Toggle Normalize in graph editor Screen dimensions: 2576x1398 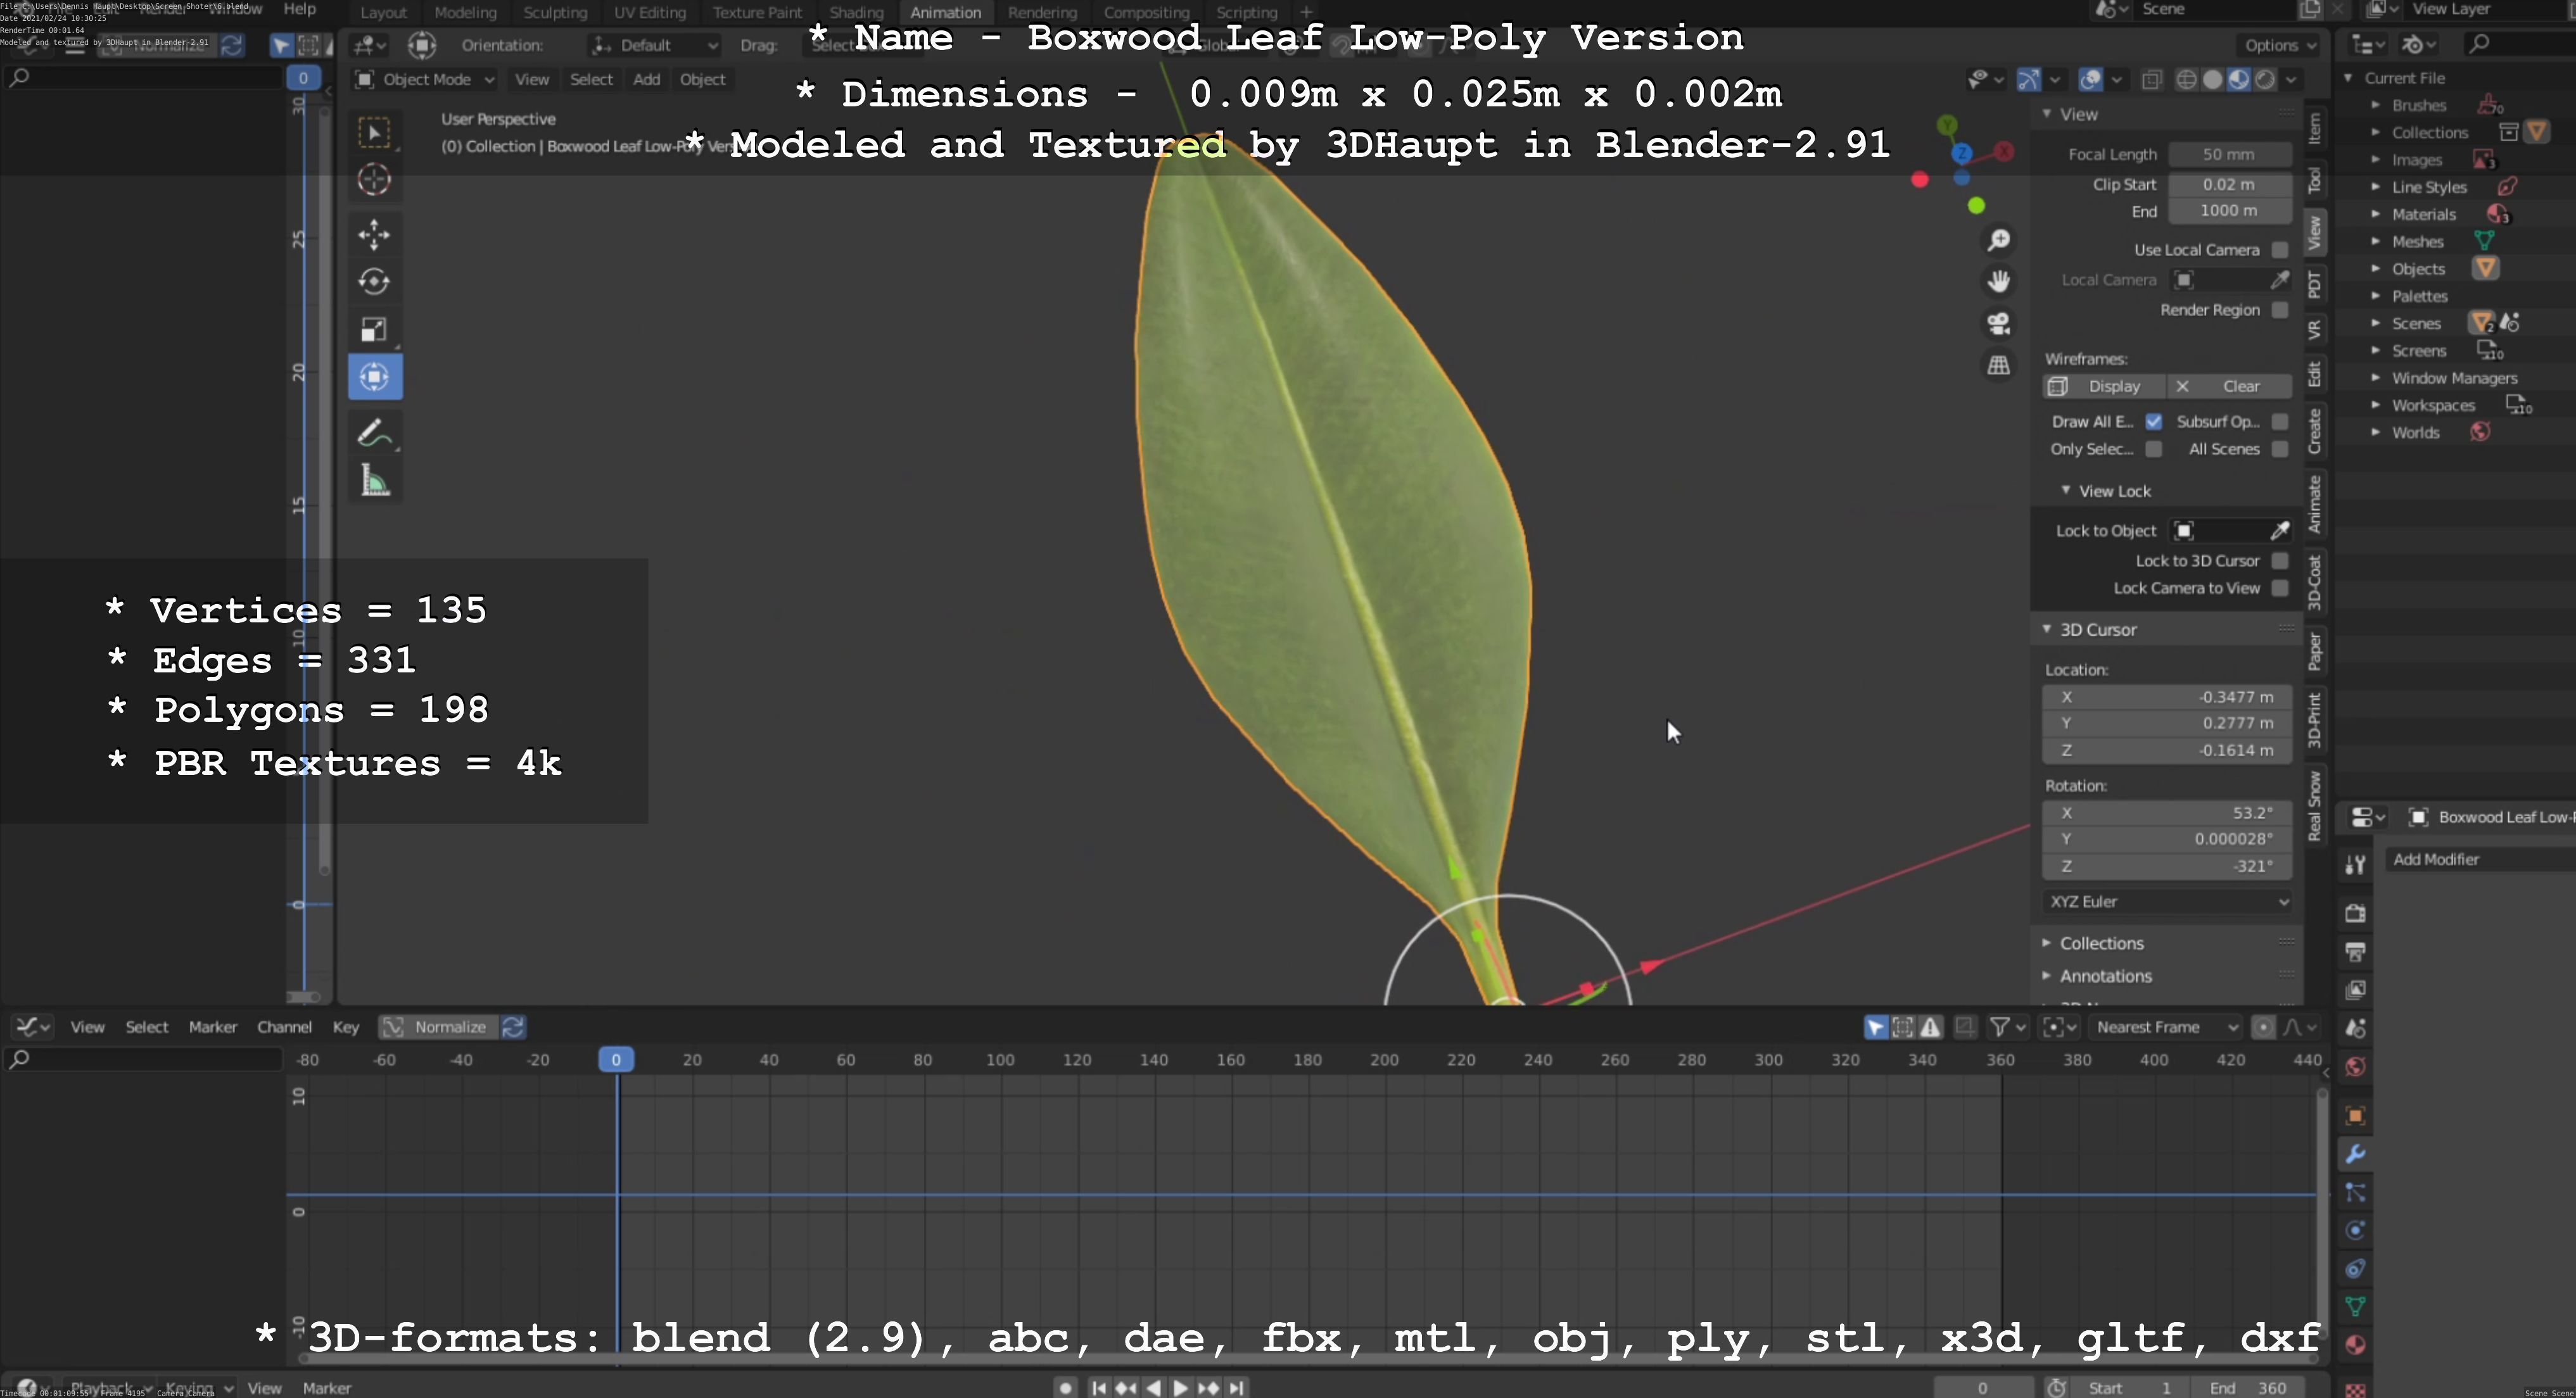point(438,1027)
